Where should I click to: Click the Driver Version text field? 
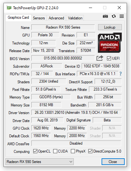click(x=76, y=113)
